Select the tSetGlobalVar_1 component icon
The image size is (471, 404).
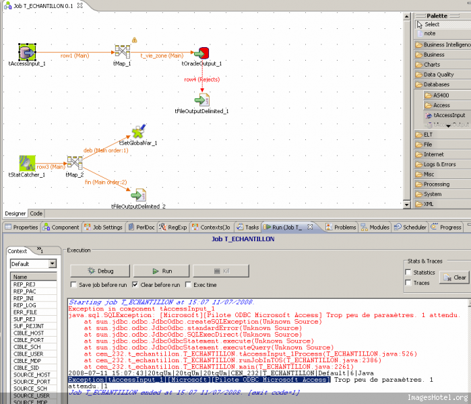tap(138, 131)
